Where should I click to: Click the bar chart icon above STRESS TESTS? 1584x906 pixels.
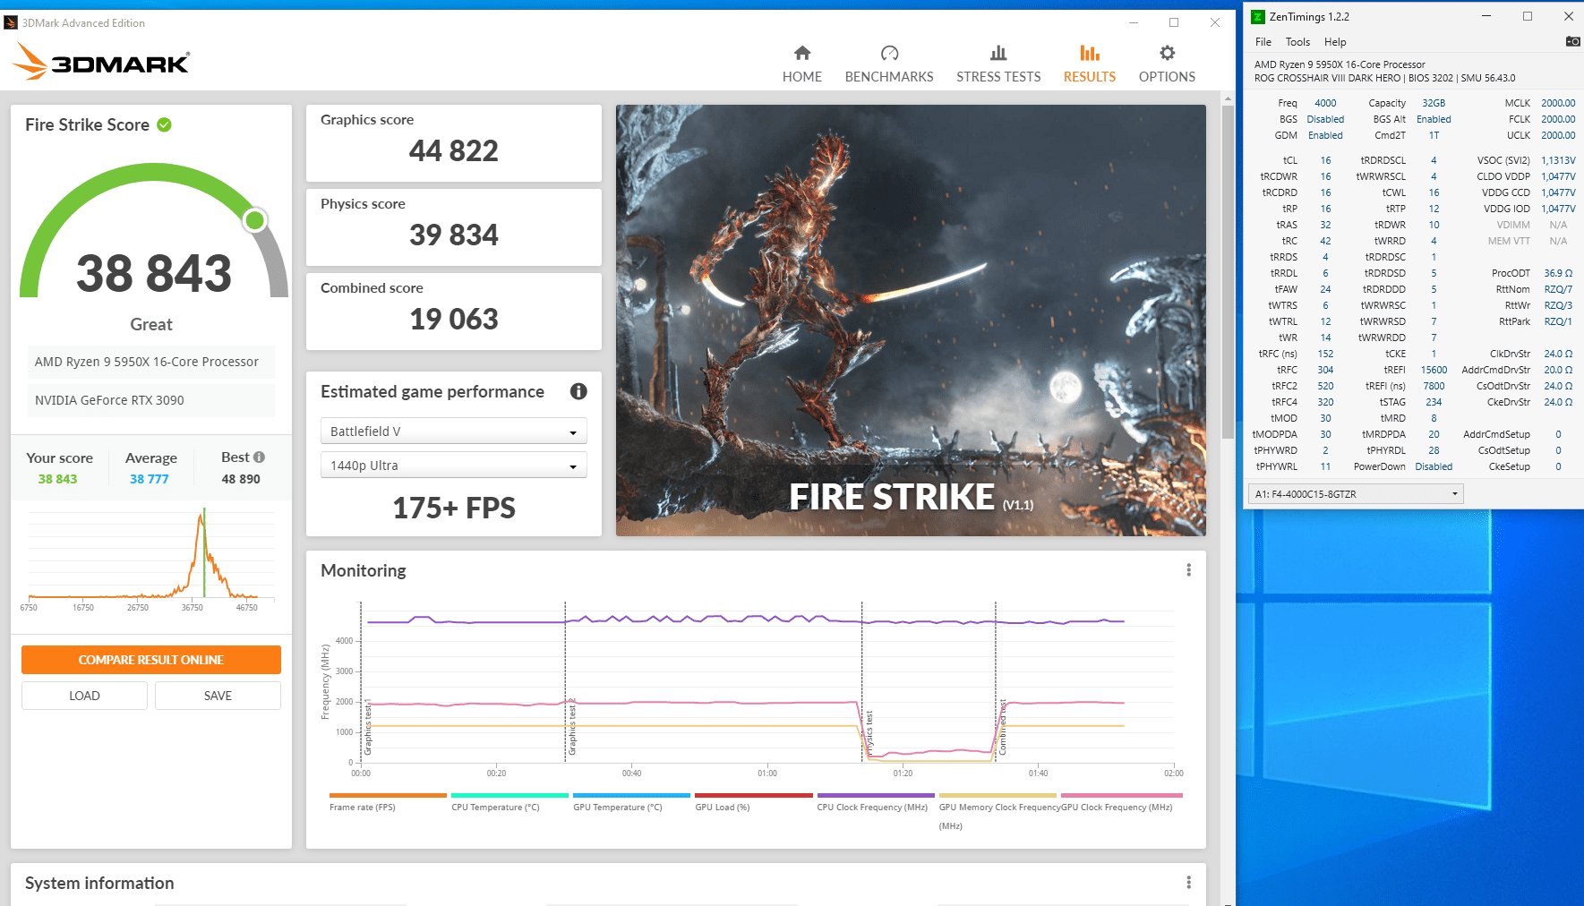(x=998, y=53)
